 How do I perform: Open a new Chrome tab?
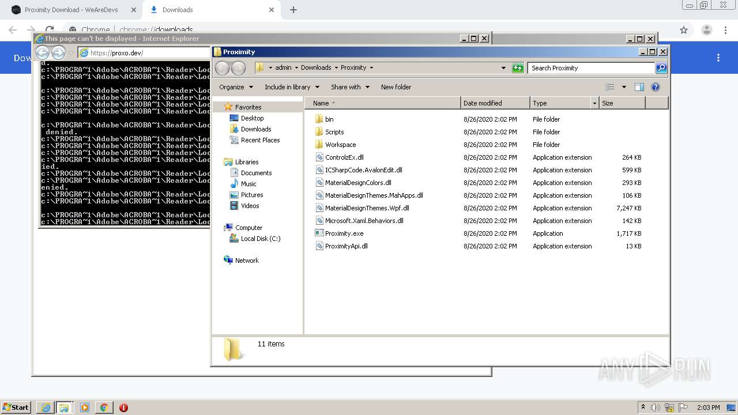[293, 10]
